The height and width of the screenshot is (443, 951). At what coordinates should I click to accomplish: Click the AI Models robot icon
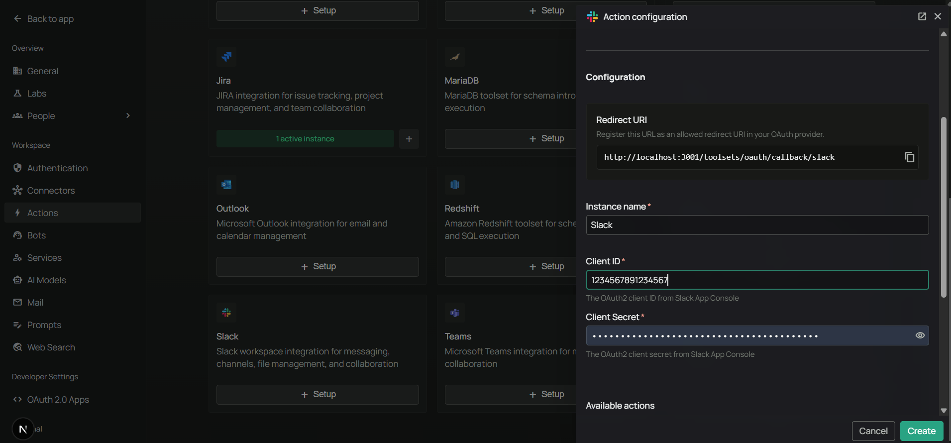[17, 280]
